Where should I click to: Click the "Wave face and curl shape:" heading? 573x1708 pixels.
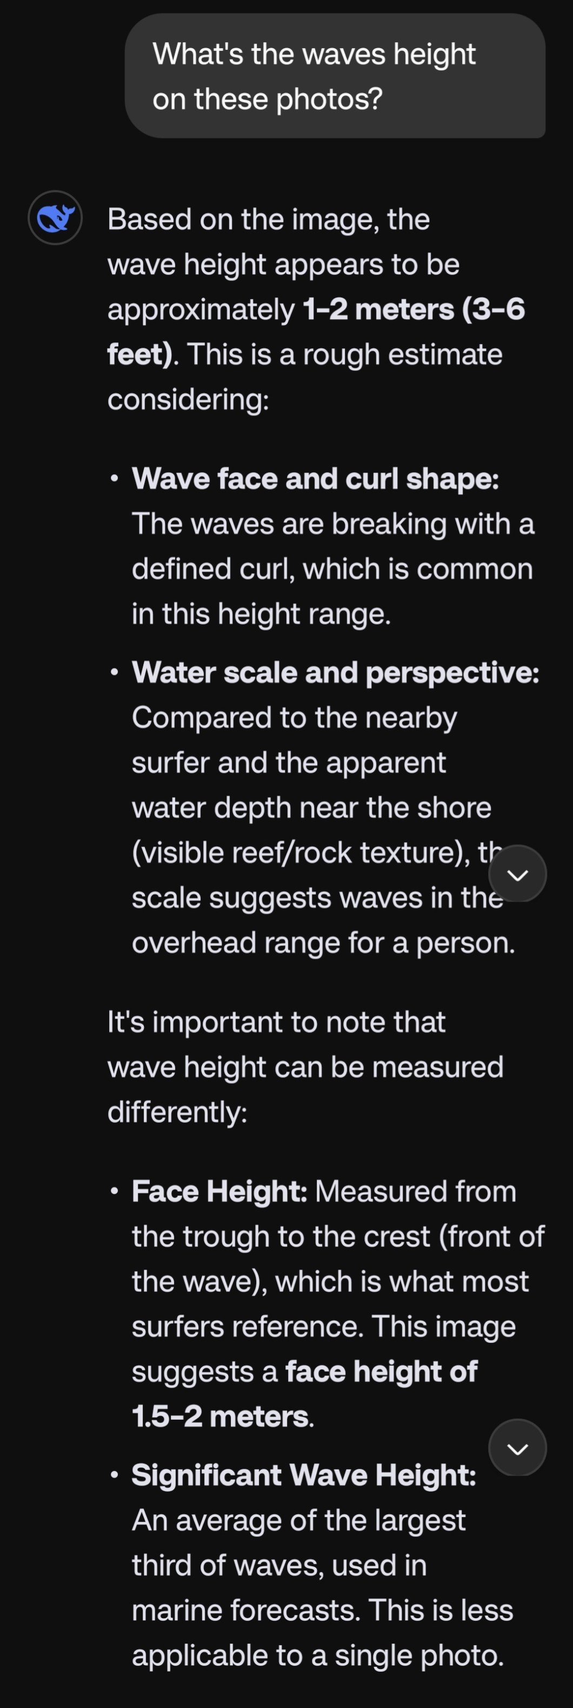click(315, 479)
